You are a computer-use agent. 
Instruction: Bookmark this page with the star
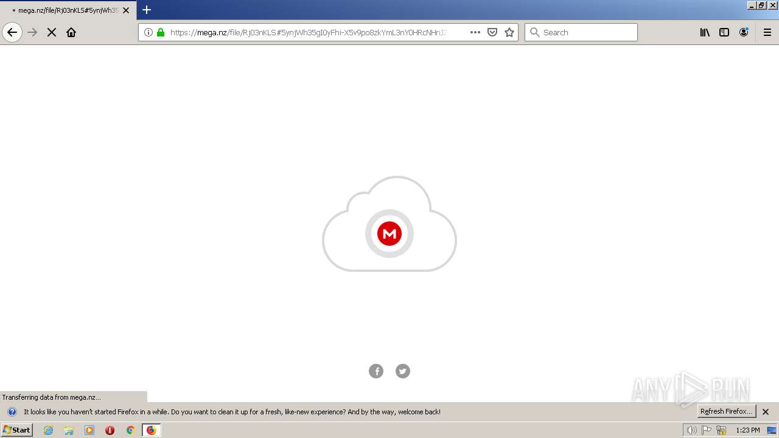click(509, 32)
